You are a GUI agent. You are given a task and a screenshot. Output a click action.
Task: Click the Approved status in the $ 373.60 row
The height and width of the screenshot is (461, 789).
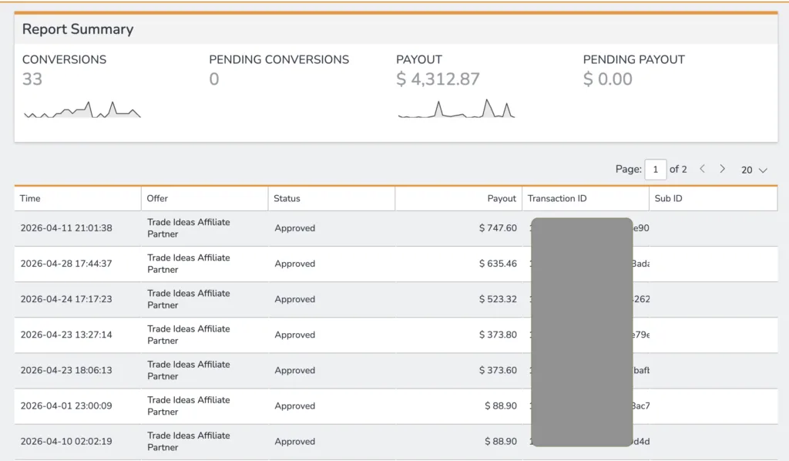(295, 370)
